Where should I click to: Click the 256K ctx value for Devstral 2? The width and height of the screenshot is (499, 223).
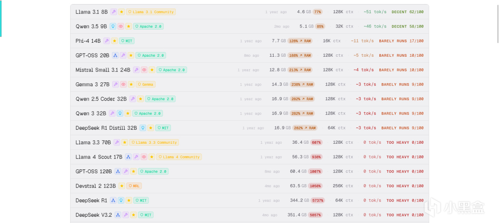click(x=343, y=186)
